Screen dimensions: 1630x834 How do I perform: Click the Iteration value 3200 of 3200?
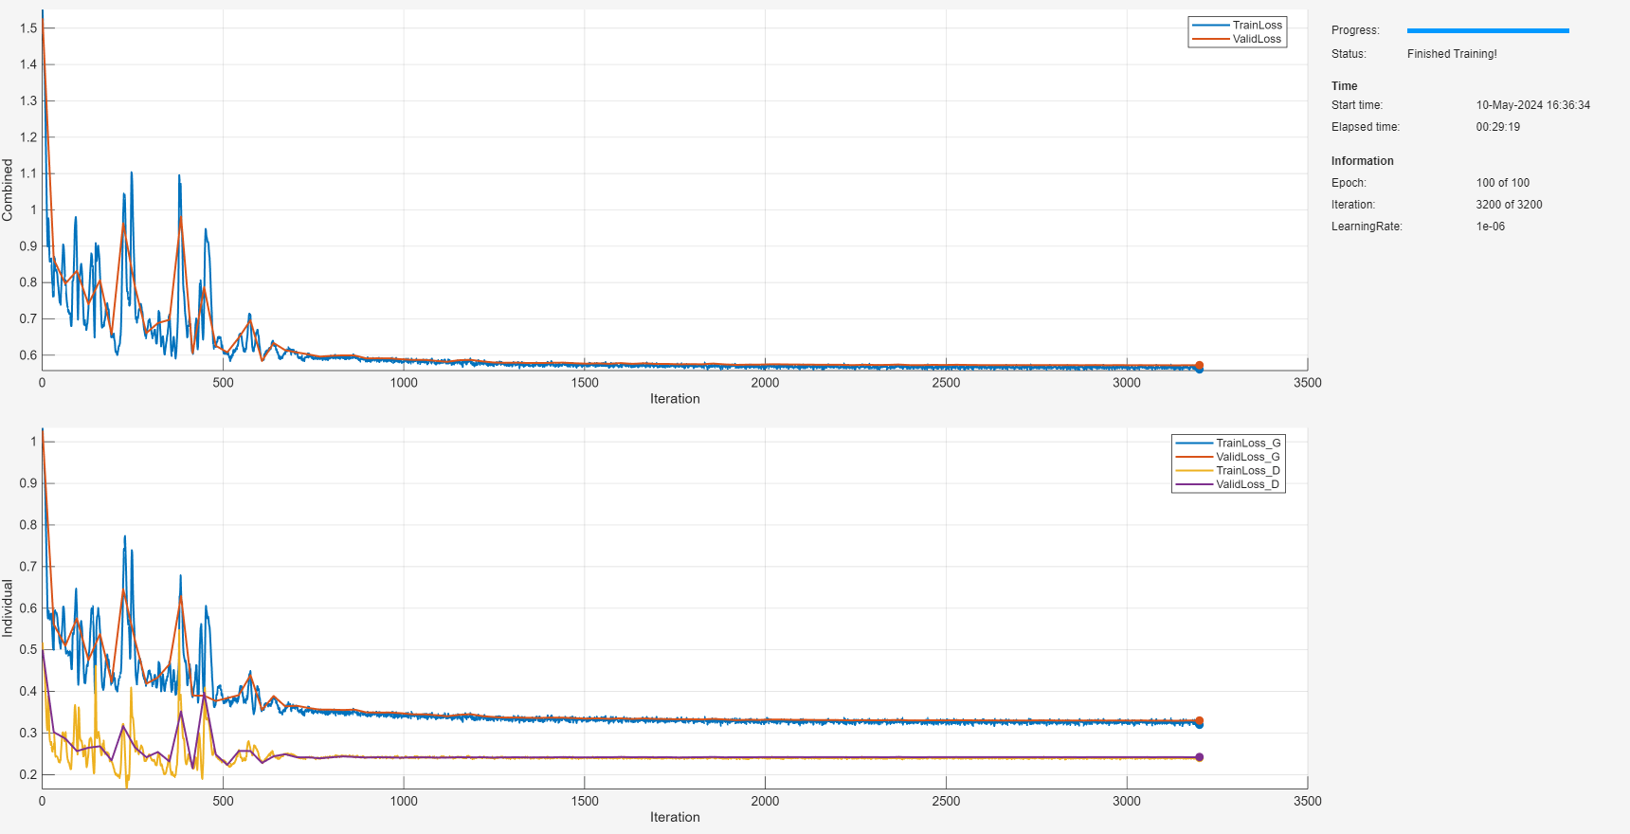1509,205
